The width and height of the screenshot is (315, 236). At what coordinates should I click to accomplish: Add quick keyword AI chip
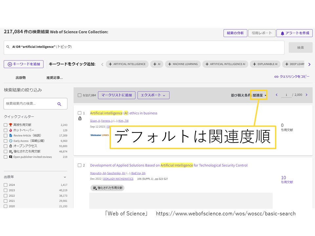(x=157, y=64)
